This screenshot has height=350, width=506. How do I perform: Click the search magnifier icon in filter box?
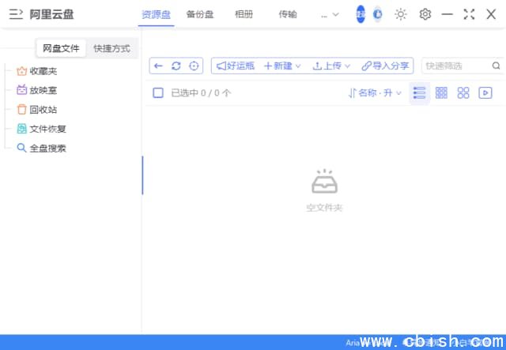(x=496, y=66)
